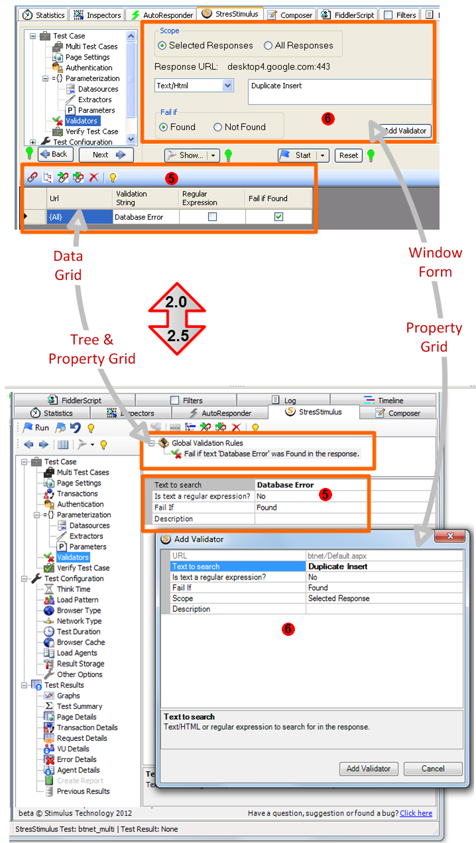
Task: Expand the Test Configuration node in the 2.0 tree
Action: pyautogui.click(x=33, y=142)
